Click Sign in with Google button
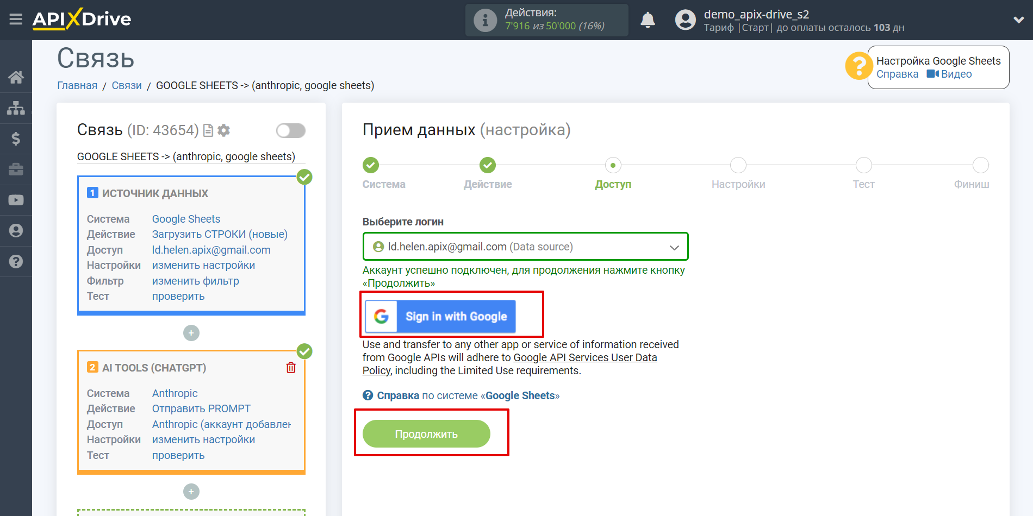This screenshot has height=516, width=1033. pos(440,316)
